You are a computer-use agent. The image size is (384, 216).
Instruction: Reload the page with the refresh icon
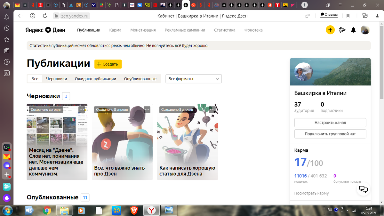pyautogui.click(x=45, y=16)
